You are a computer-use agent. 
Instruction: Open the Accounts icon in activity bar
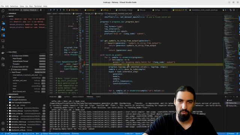[x=3, y=123]
